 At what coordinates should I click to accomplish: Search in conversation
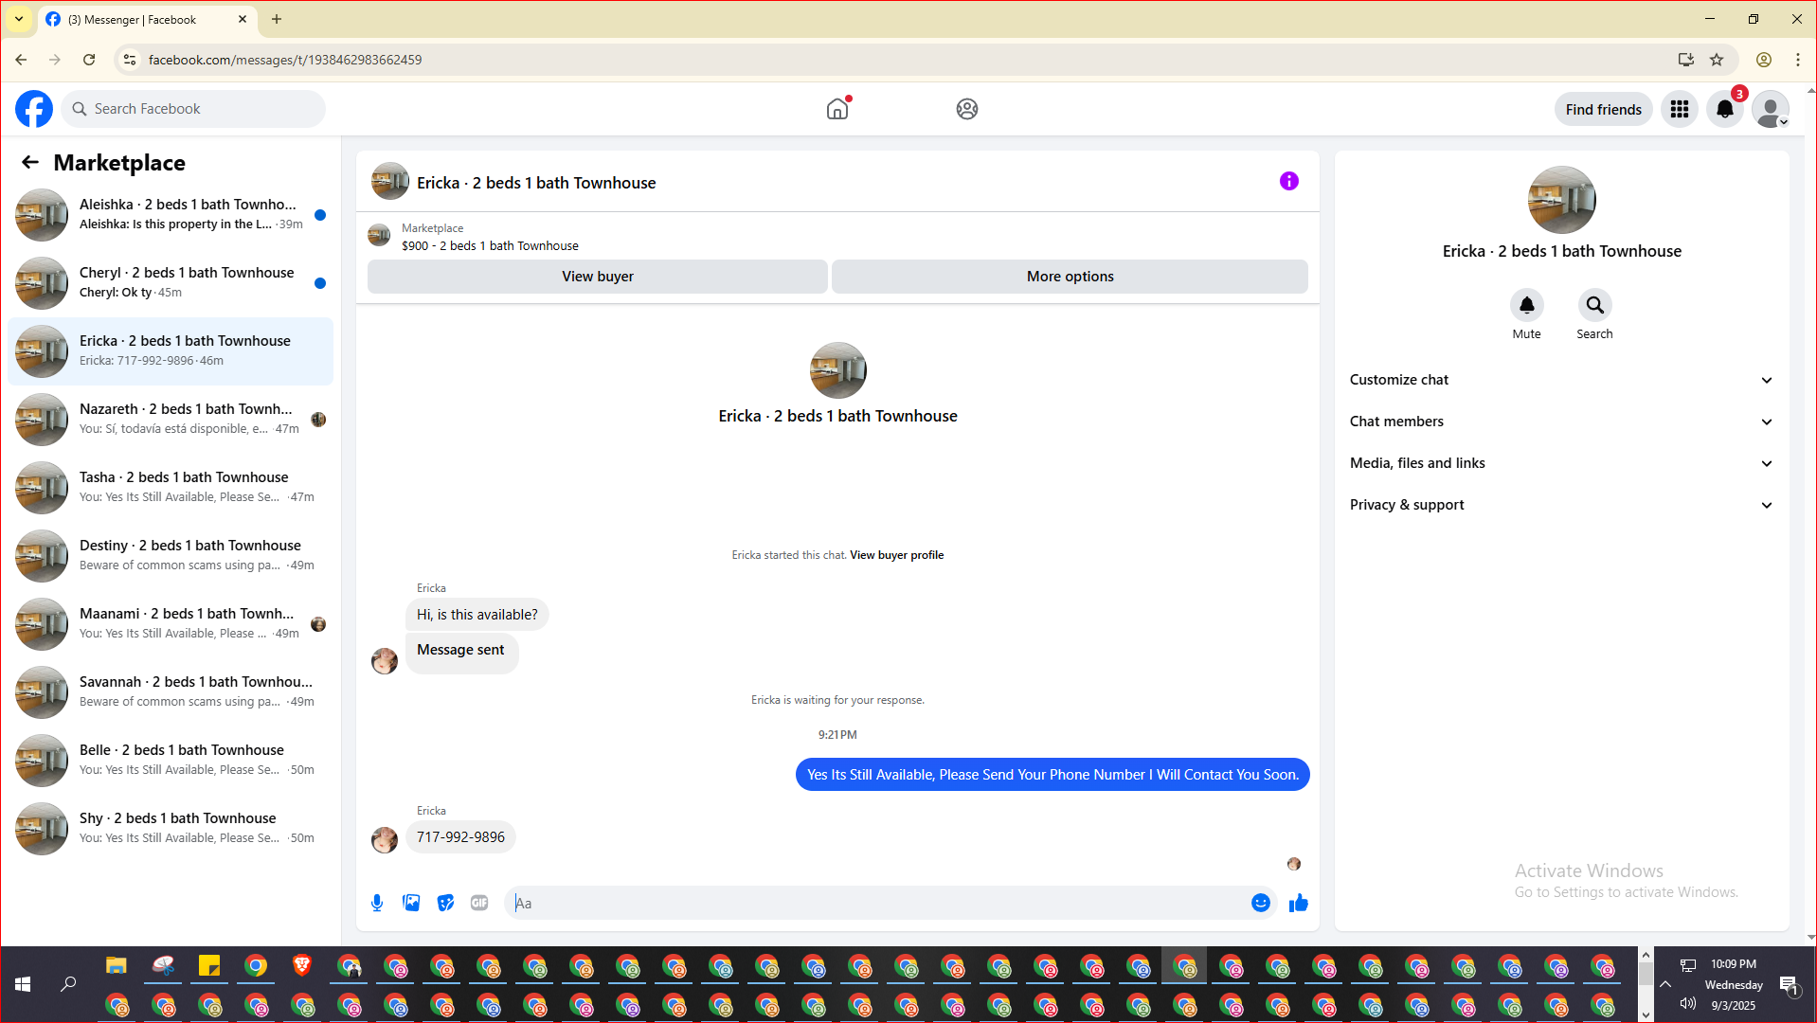click(1595, 305)
